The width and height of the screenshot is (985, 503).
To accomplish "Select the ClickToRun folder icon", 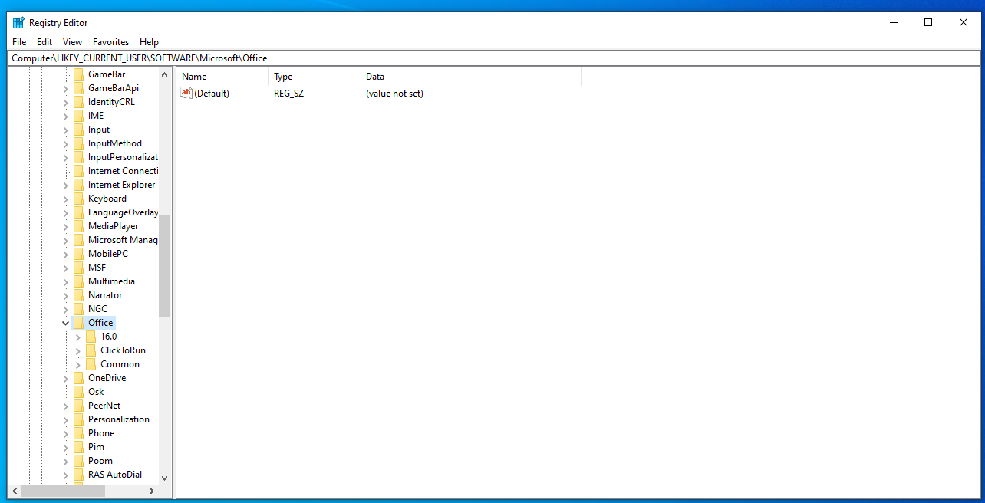I will coord(91,350).
